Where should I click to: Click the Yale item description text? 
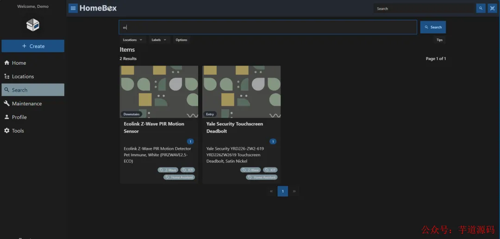235,155
